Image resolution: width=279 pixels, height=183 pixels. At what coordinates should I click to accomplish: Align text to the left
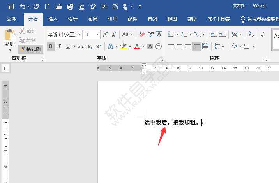click(x=171, y=47)
